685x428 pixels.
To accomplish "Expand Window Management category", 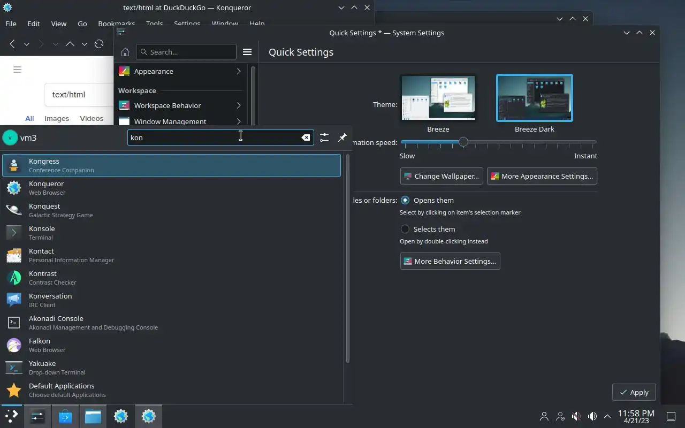I will [180, 121].
